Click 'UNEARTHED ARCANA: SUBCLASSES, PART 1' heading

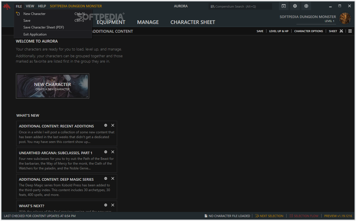point(56,153)
